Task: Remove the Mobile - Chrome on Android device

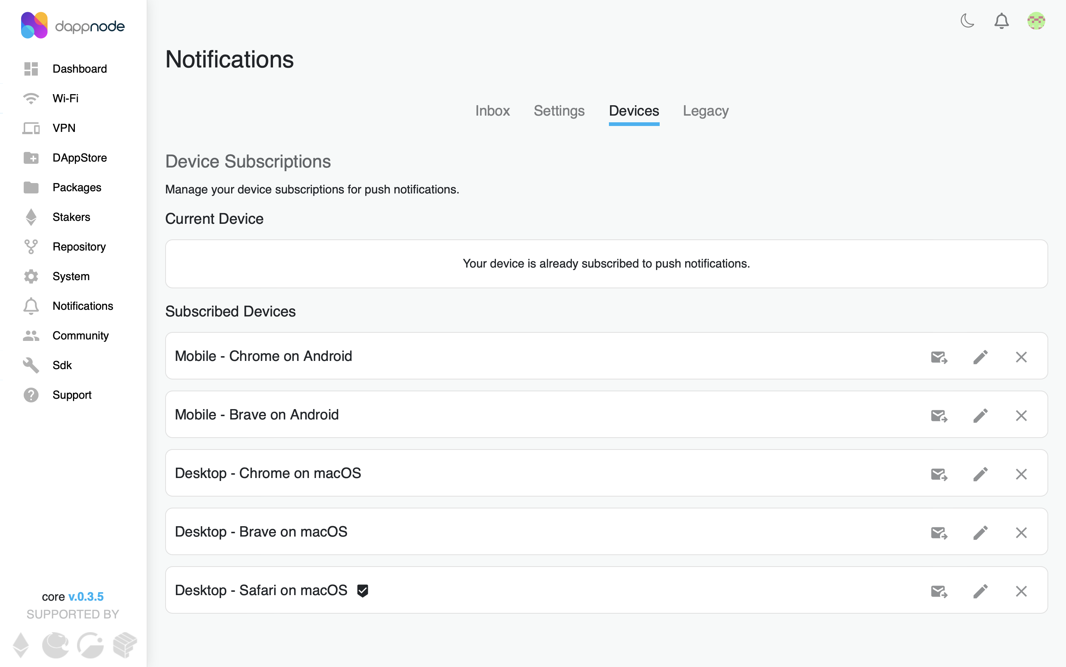Action: (1022, 356)
